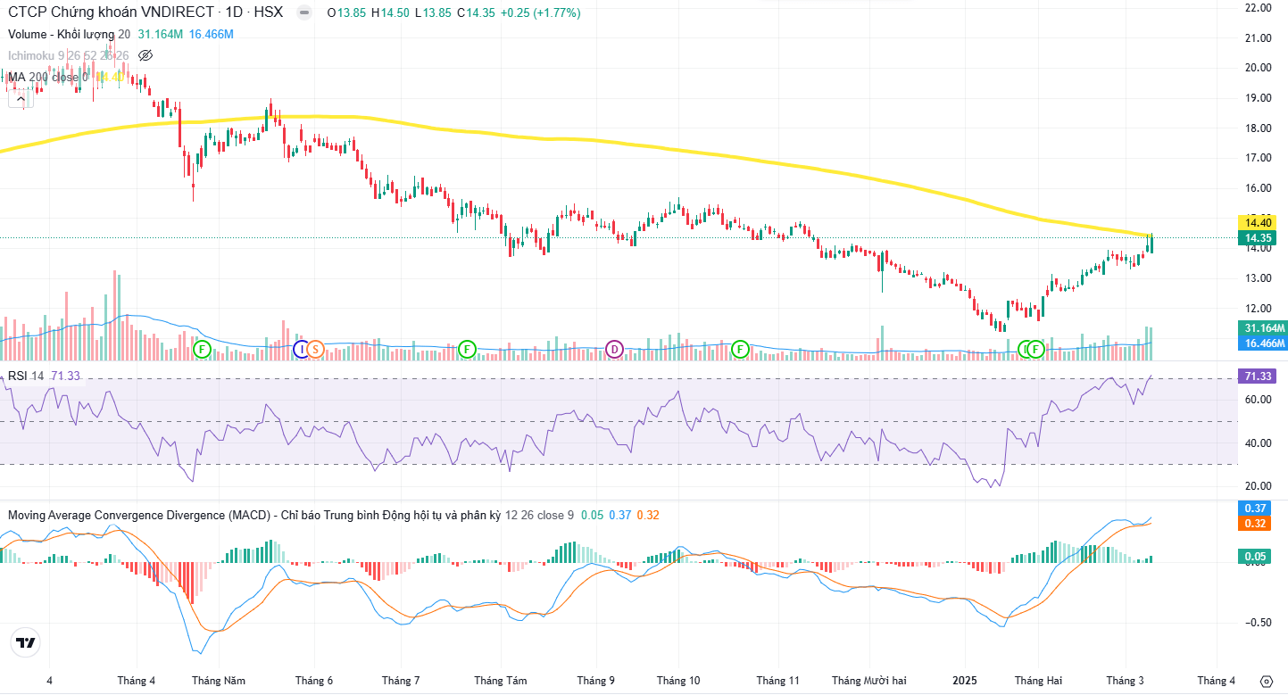Click the 31.164M value in the Volume legend
The width and height of the screenshot is (1288, 695).
tap(161, 34)
